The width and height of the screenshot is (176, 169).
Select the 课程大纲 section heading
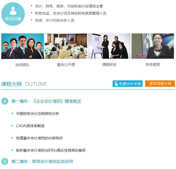pos(11,84)
